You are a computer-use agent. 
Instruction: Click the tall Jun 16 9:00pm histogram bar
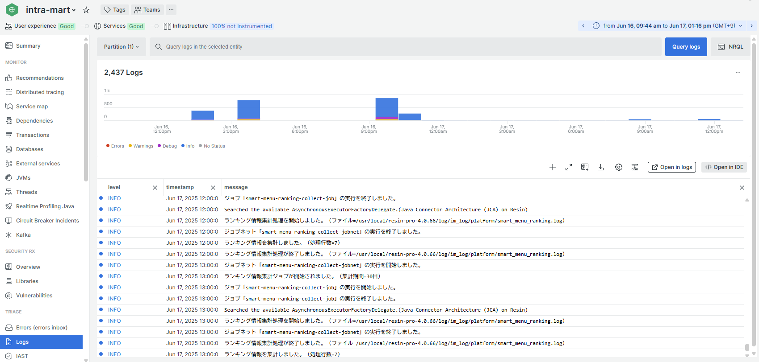point(387,109)
